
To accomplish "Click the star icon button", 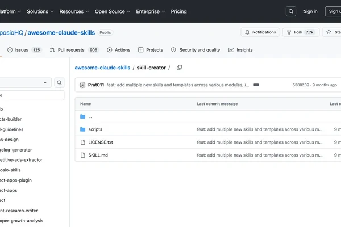I will click(328, 32).
